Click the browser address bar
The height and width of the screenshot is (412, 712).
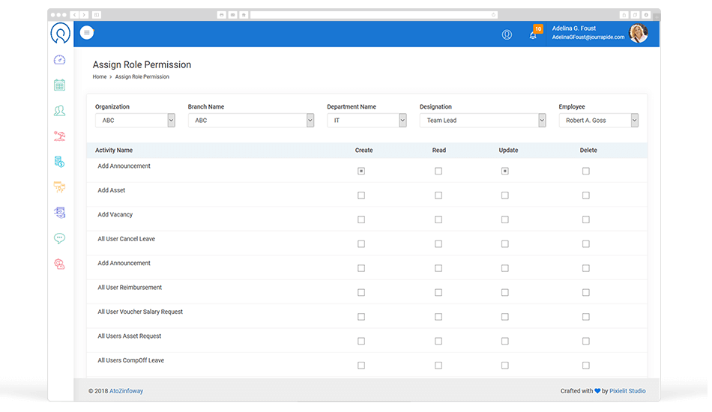[374, 15]
